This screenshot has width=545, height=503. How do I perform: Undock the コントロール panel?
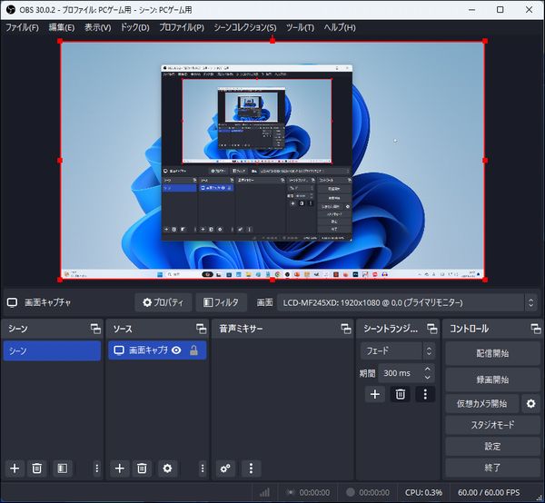point(536,329)
